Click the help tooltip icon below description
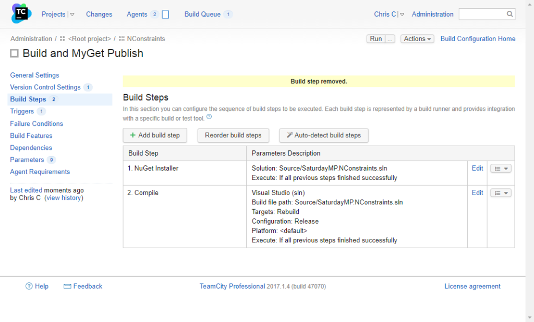The width and height of the screenshot is (534, 322). coord(209,117)
